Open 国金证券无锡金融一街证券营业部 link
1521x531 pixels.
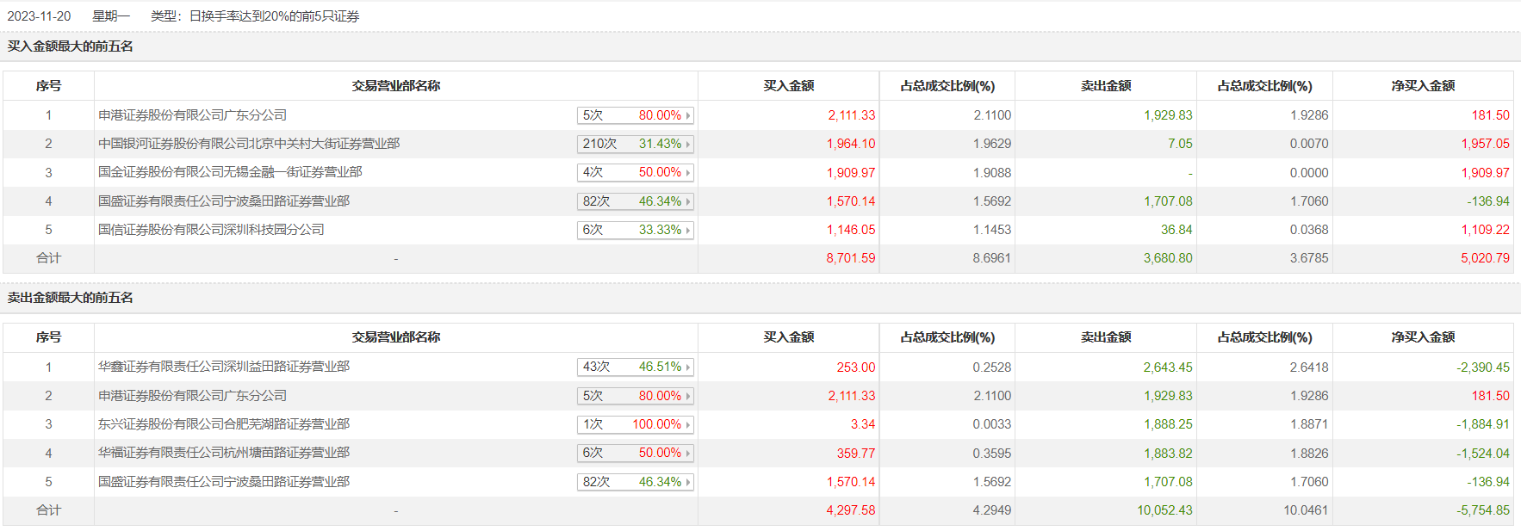click(230, 172)
